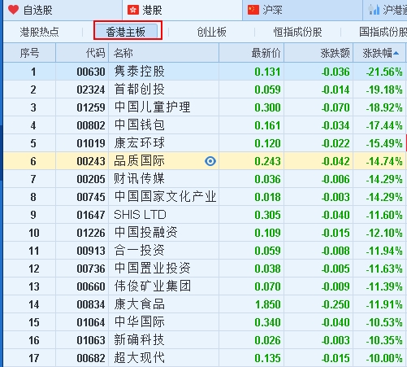Image resolution: width=407 pixels, height=367 pixels.
Task: Click change percent -14.74%
Action: (384, 161)
